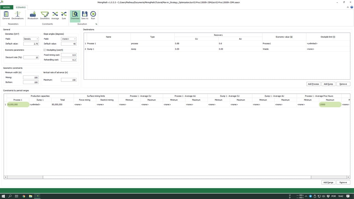Open the Sum constraints icon
The width and height of the screenshot is (354, 199).
tap(64, 15)
